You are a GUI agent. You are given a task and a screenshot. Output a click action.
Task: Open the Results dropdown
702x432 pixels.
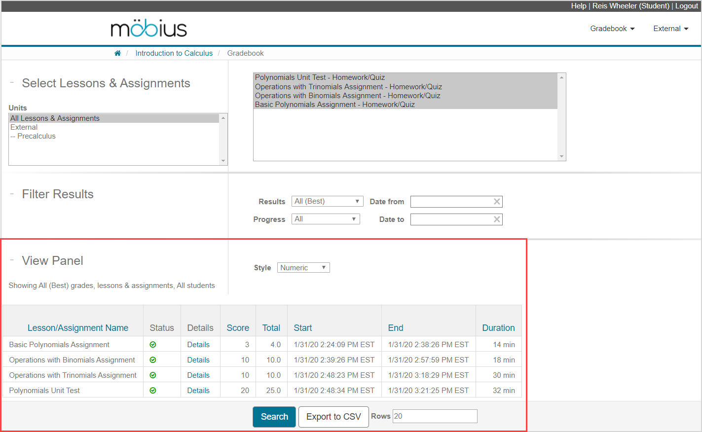(327, 201)
